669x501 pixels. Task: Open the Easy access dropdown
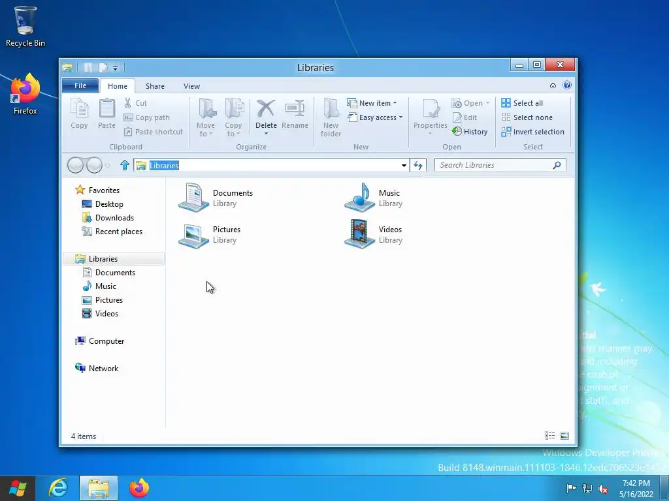(375, 117)
